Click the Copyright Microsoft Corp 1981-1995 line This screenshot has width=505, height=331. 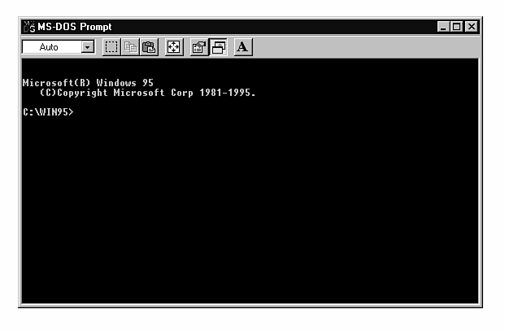pos(147,93)
